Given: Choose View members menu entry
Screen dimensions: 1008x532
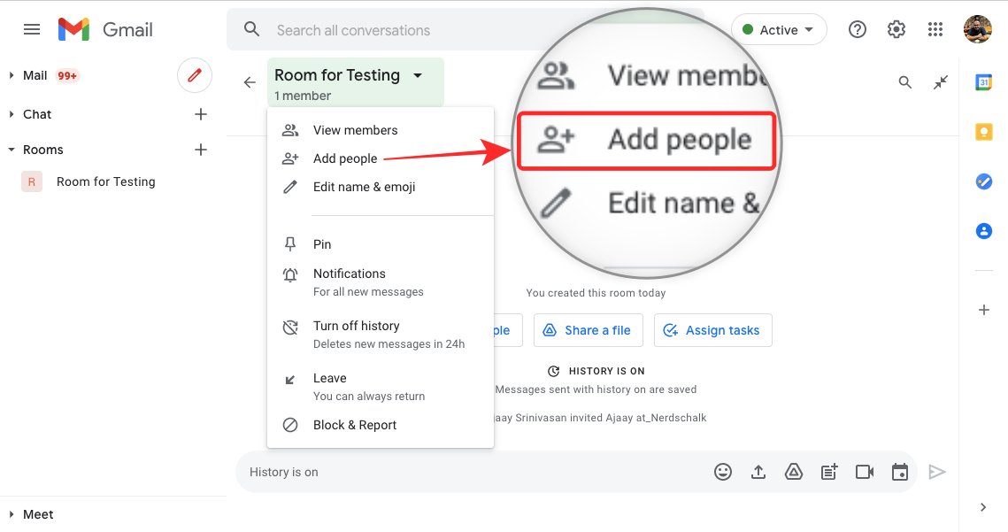Looking at the screenshot, I should tap(355, 130).
